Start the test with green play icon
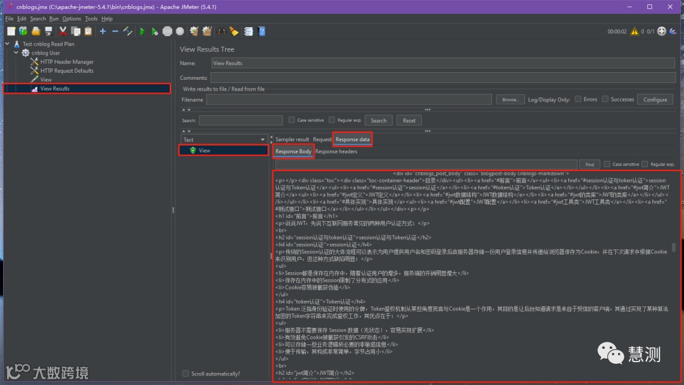684x385 pixels. [142, 31]
